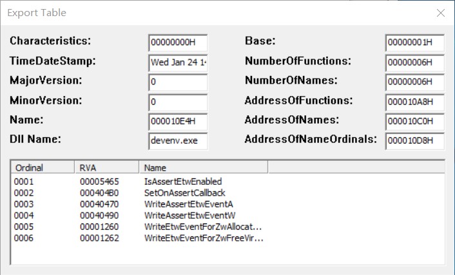This screenshot has height=275, width=455.
Task: Sort by the Ordinal column header
Action: (43, 167)
